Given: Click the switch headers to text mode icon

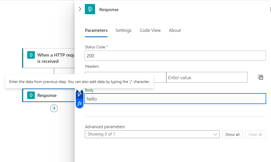Looking at the screenshot, I should click(x=261, y=77).
